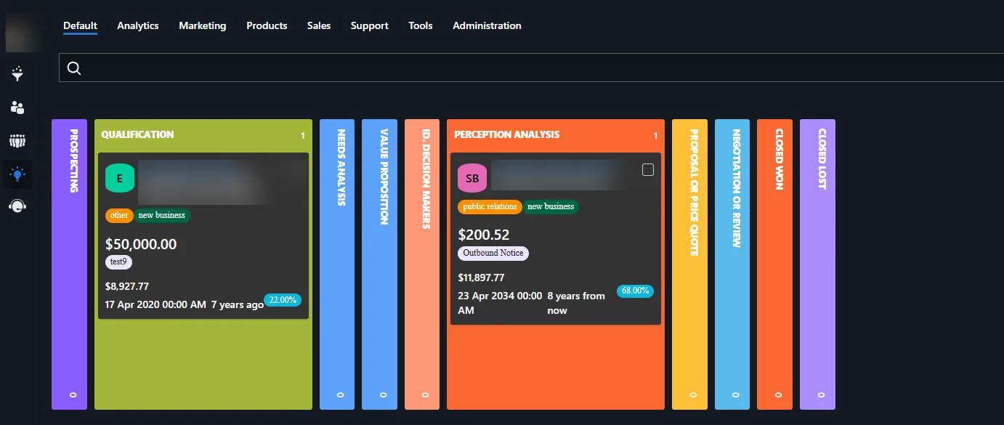
Task: Open the Administration tab
Action: click(x=487, y=25)
